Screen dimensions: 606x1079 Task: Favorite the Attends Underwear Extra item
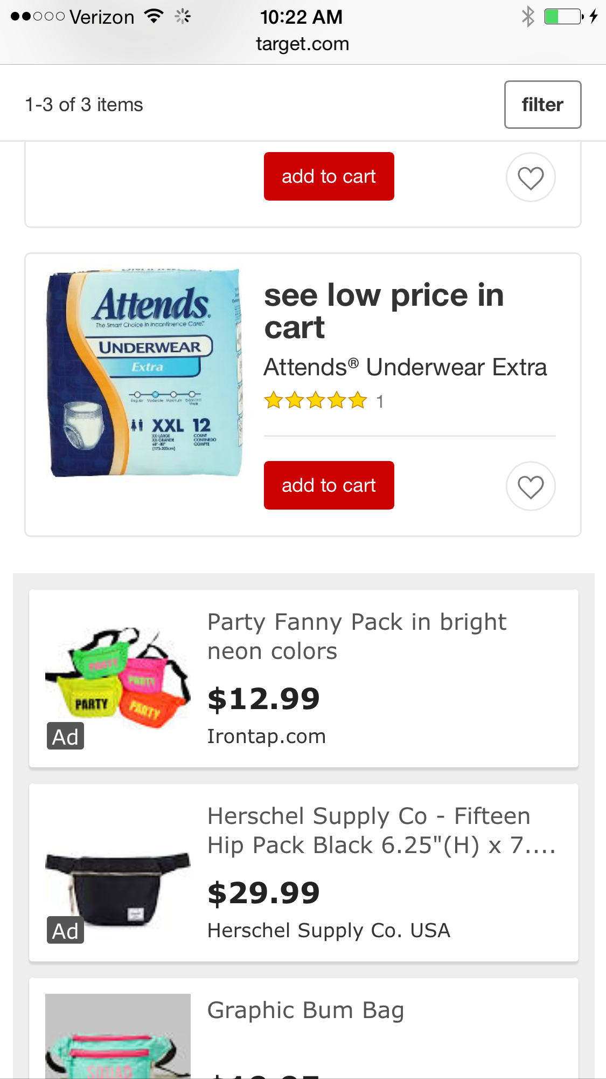[x=531, y=486]
